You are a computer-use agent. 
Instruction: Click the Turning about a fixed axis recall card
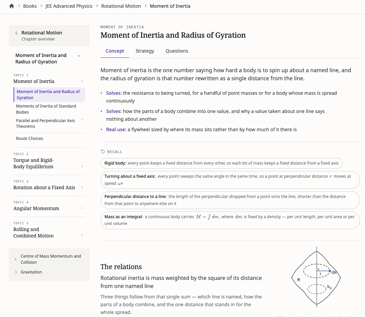(x=230, y=180)
